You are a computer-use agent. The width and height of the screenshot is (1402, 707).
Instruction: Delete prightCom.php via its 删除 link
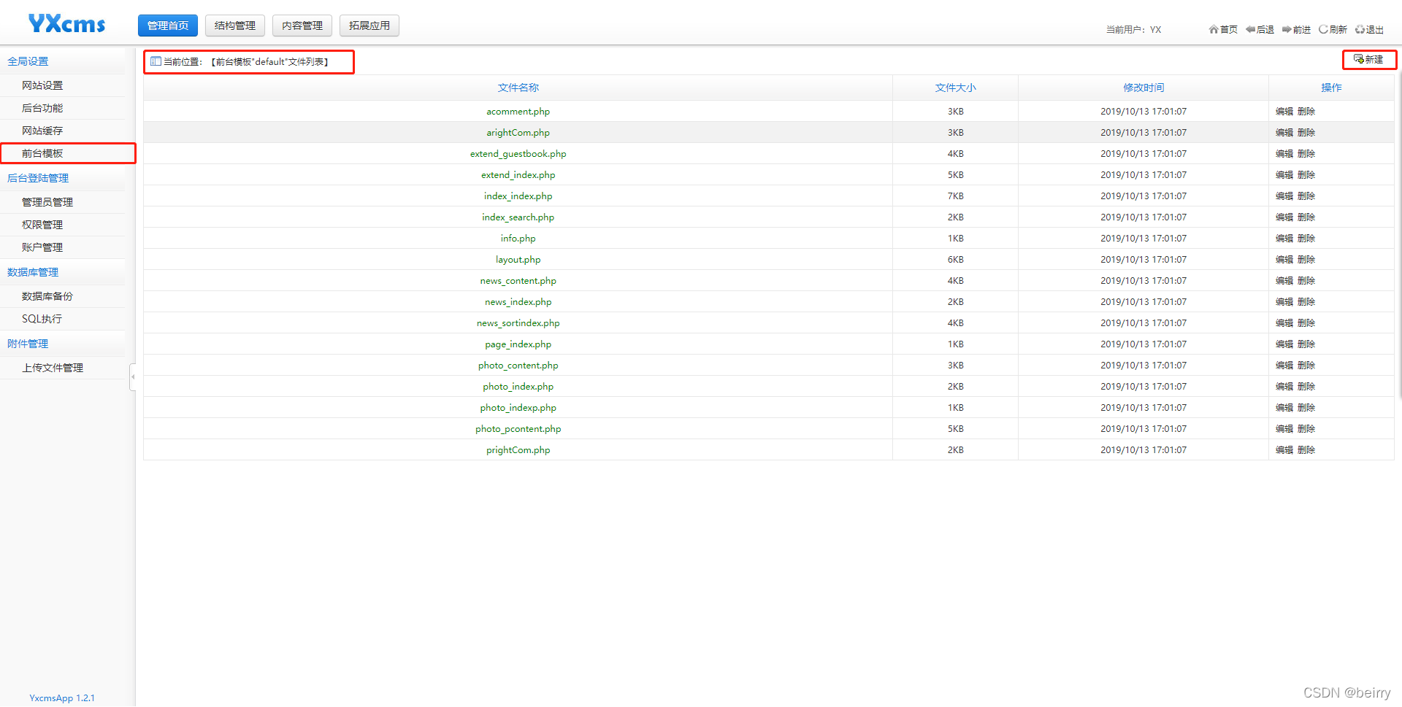1306,450
